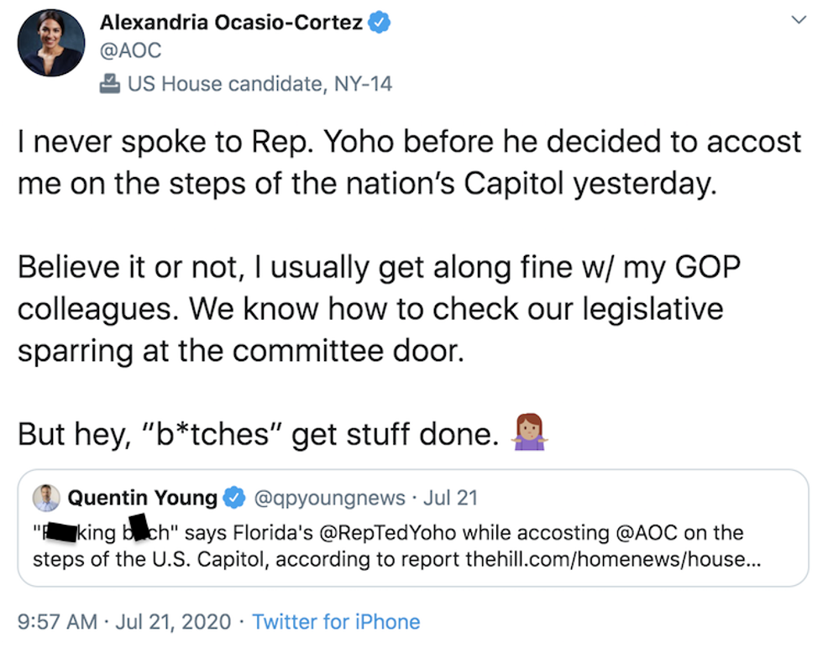Open the main tweet author's profile picture
Image resolution: width=823 pixels, height=648 pixels.
tap(51, 43)
